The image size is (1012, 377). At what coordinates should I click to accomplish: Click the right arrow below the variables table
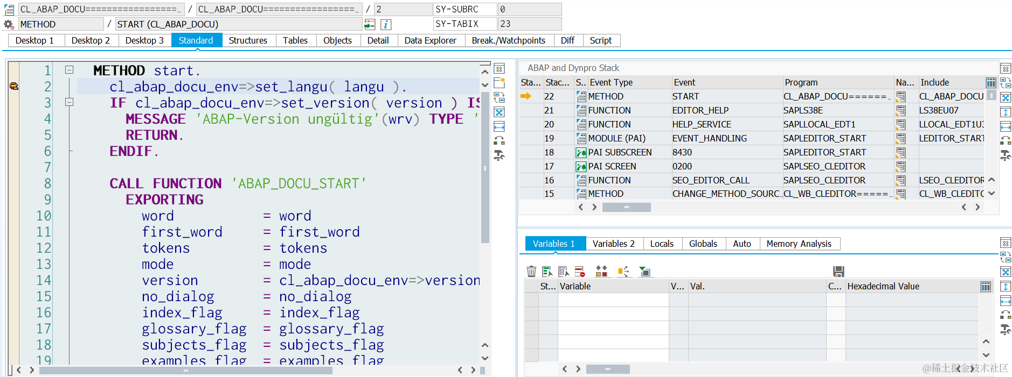[x=578, y=369]
